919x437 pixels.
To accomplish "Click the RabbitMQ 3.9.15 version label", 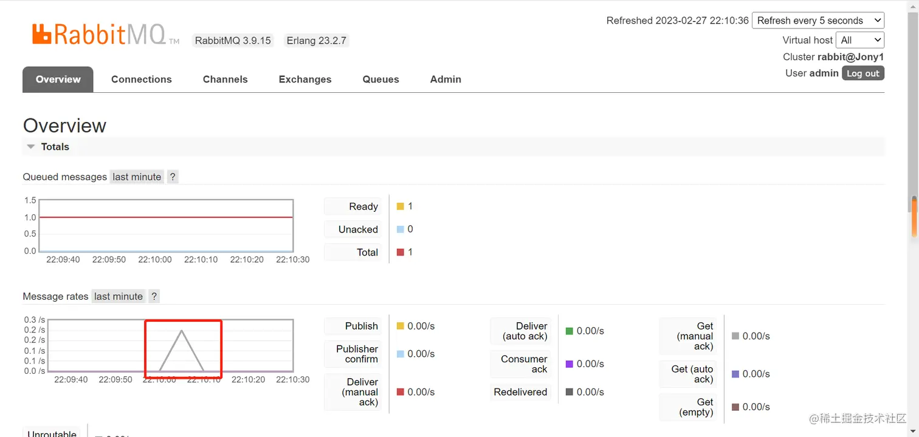I will point(233,41).
